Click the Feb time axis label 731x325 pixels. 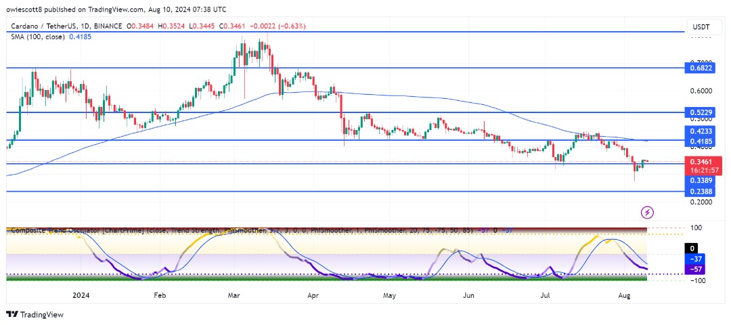point(160,295)
